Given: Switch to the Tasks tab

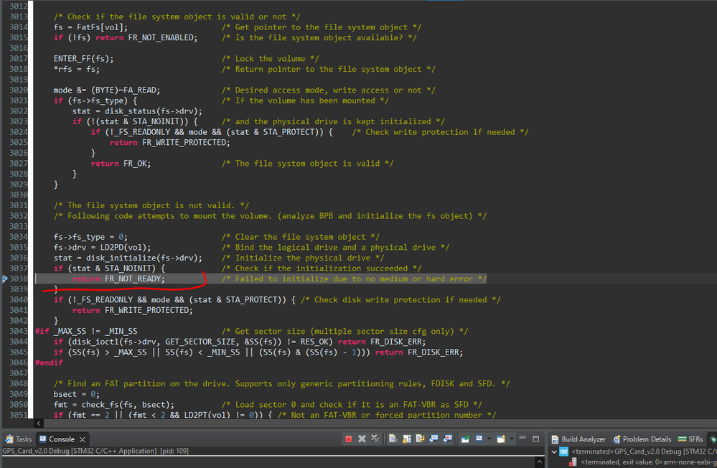Looking at the screenshot, I should click(x=19, y=439).
